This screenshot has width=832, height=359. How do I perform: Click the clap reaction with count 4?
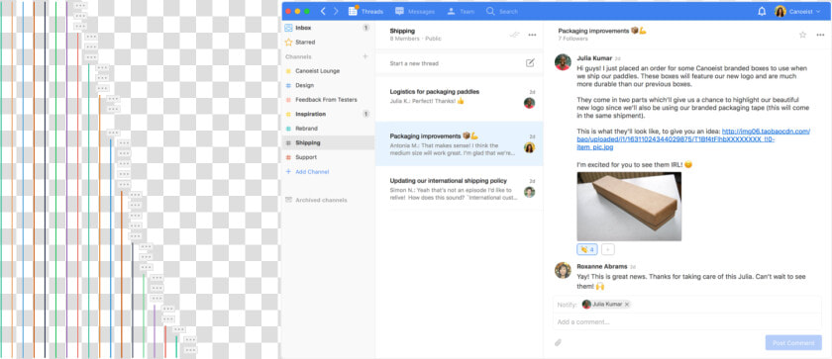[x=587, y=249]
